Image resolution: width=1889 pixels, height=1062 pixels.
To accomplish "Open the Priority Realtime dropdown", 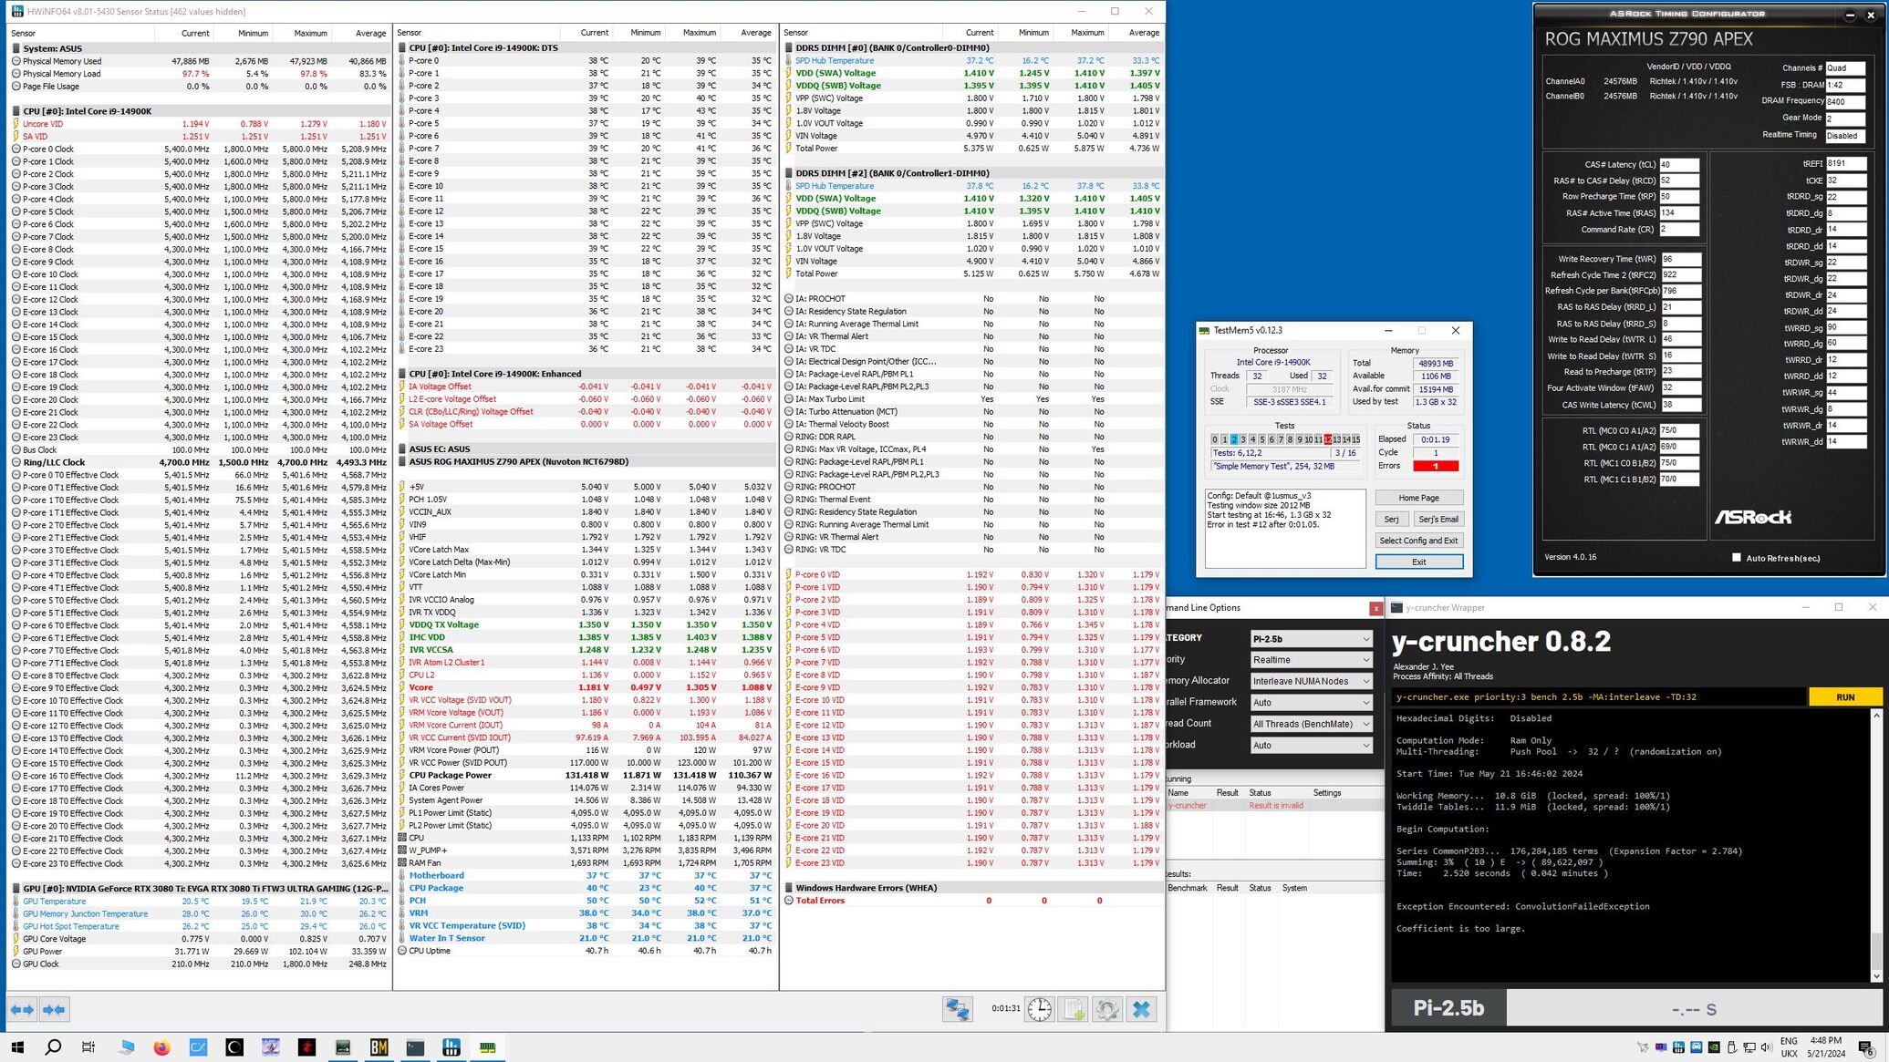I will tap(1311, 660).
